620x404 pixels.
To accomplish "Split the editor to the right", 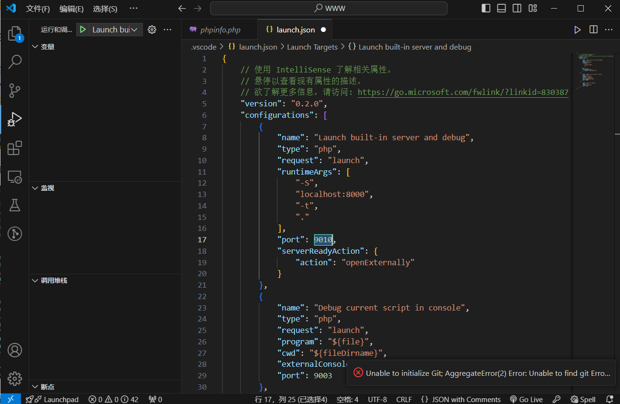I will (593, 30).
